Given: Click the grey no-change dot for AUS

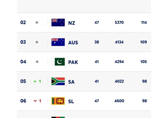Looking at the screenshot, I should (37, 42).
